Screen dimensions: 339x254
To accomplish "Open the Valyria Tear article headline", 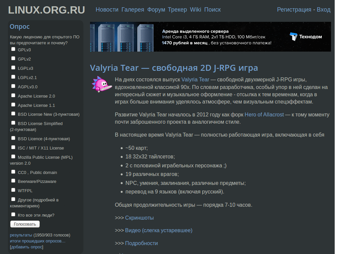I will click(174, 68).
